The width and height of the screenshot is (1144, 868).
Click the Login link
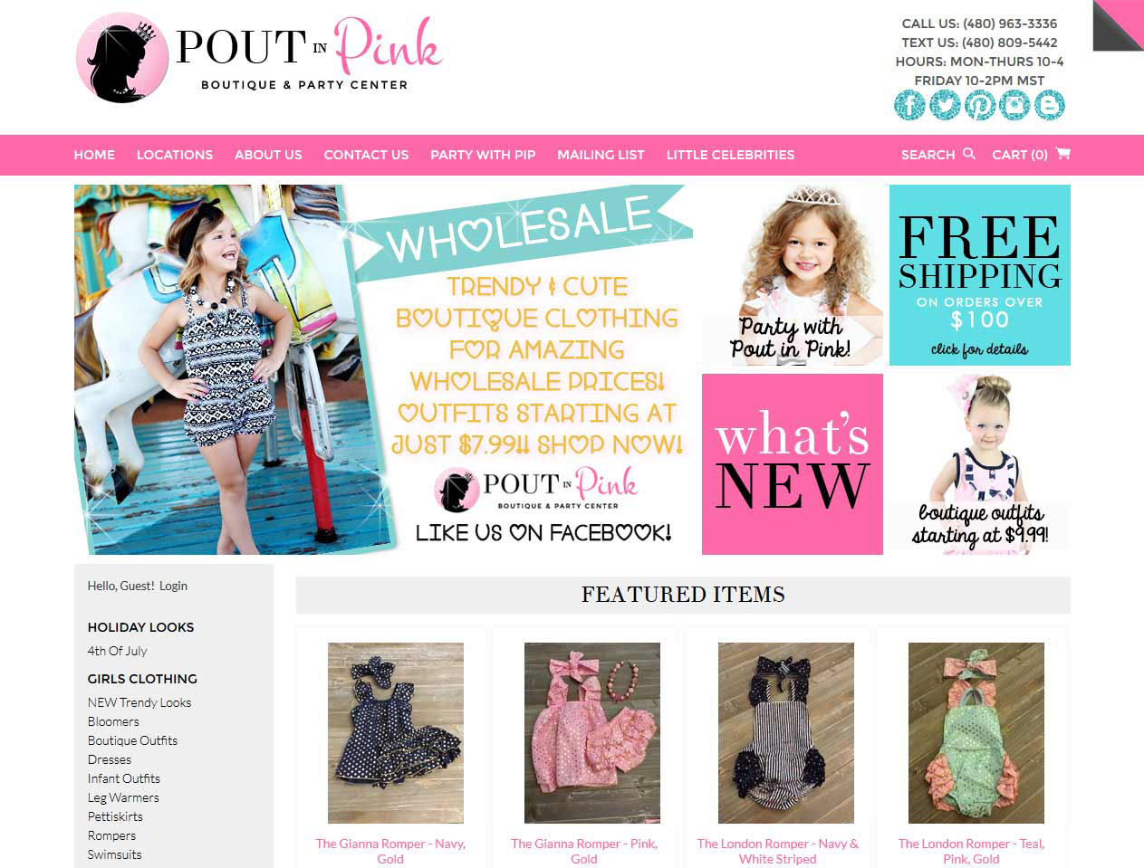tap(173, 586)
